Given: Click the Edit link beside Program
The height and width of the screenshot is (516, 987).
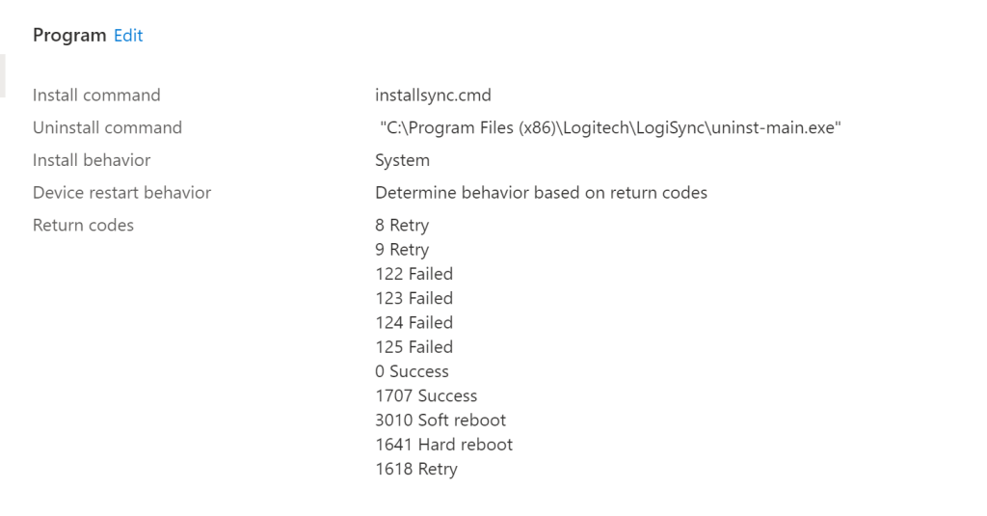Looking at the screenshot, I should click(128, 36).
